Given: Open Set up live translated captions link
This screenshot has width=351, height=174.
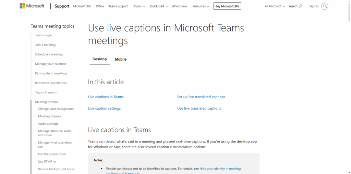Looking at the screenshot, I should pyautogui.click(x=201, y=97).
